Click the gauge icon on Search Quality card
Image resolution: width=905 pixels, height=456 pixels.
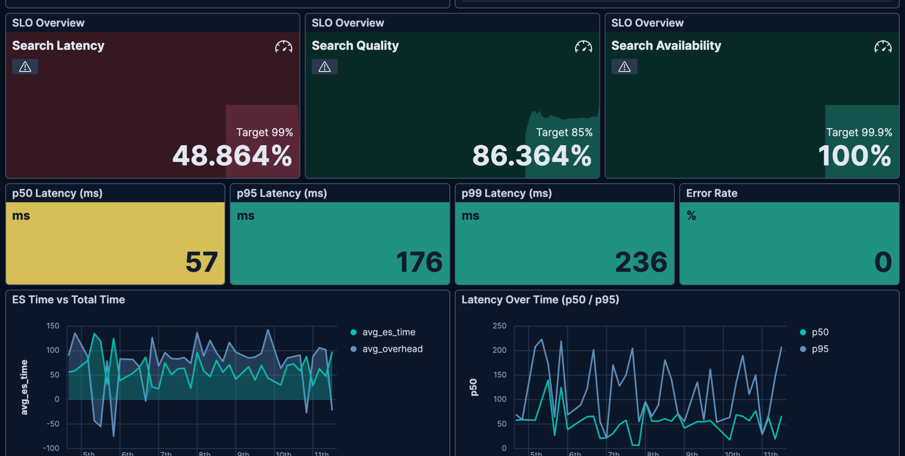583,46
